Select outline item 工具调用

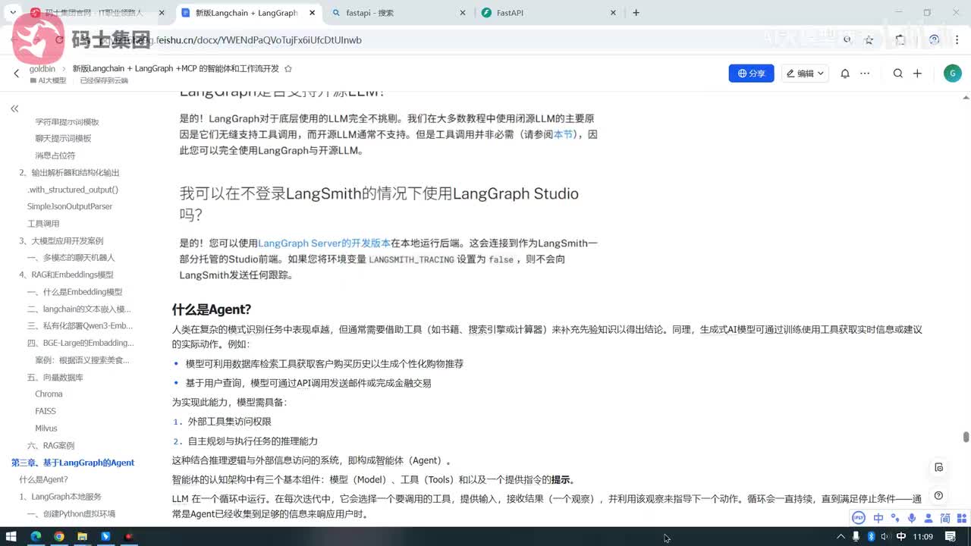(x=43, y=224)
